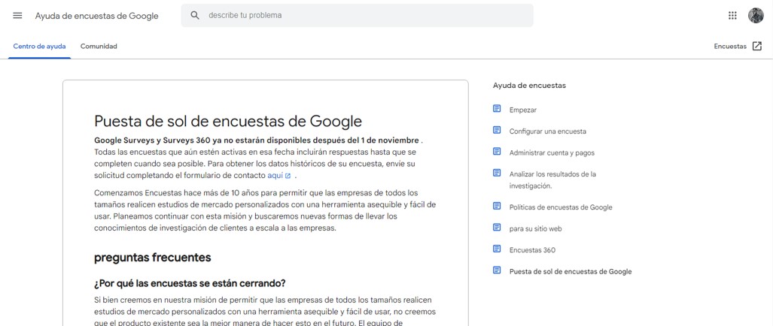Click the icon beside Administrar cuenta y pagos
This screenshot has height=326, width=773.
click(x=497, y=152)
